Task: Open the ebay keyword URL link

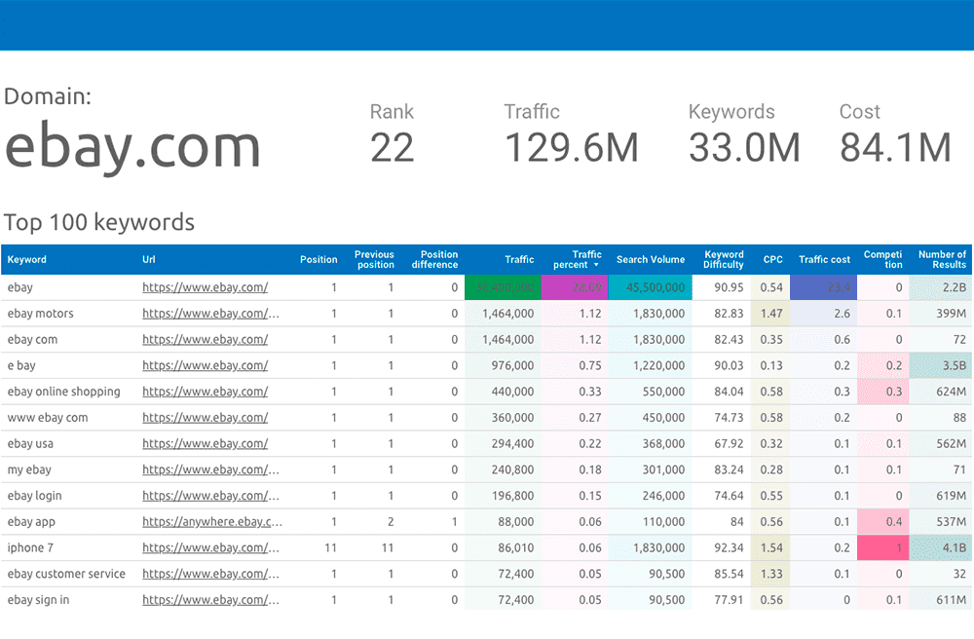Action: point(205,287)
